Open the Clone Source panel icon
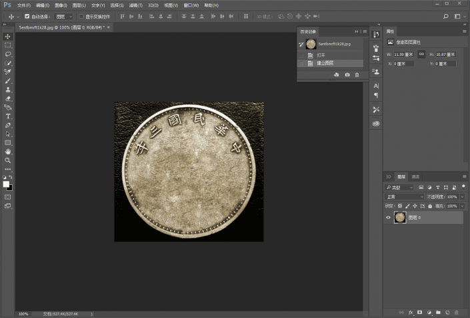 point(376,71)
